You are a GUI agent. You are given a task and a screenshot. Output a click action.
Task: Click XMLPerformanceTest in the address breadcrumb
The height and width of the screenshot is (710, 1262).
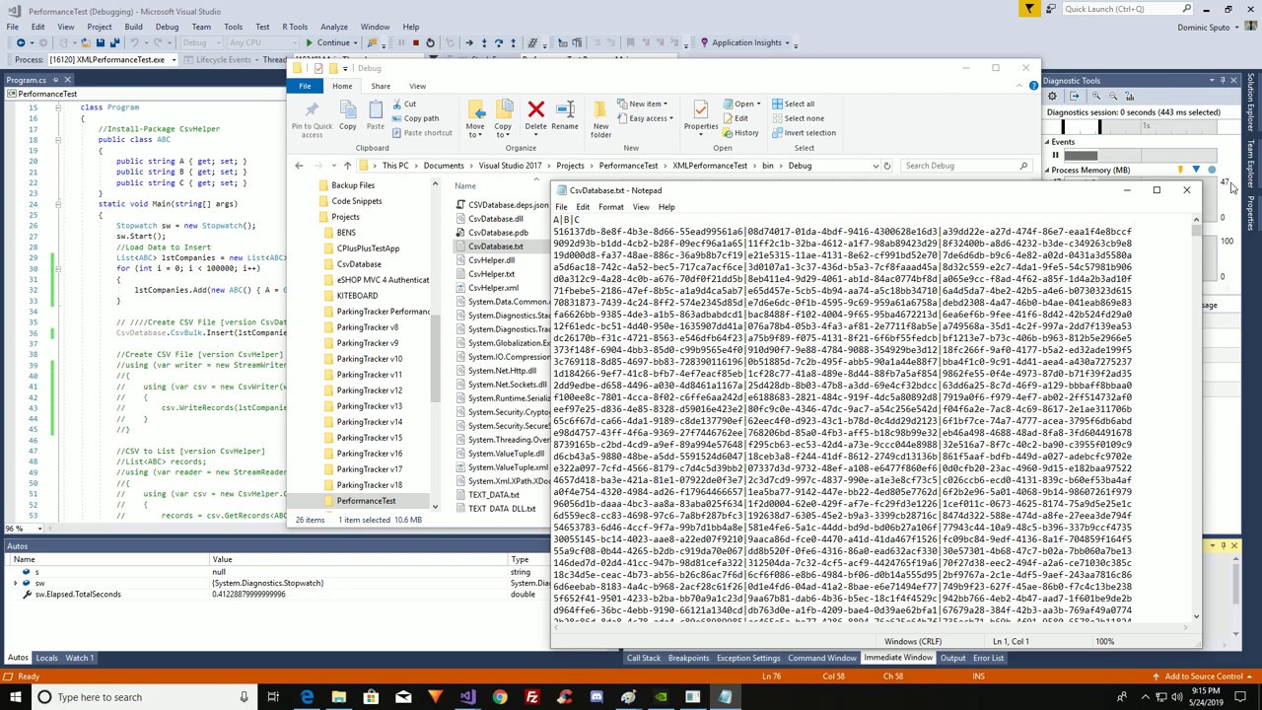point(711,166)
